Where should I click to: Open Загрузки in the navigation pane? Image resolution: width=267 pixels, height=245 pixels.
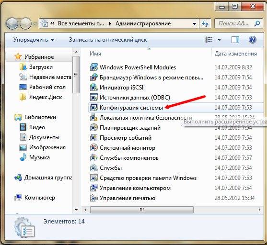click(41, 67)
